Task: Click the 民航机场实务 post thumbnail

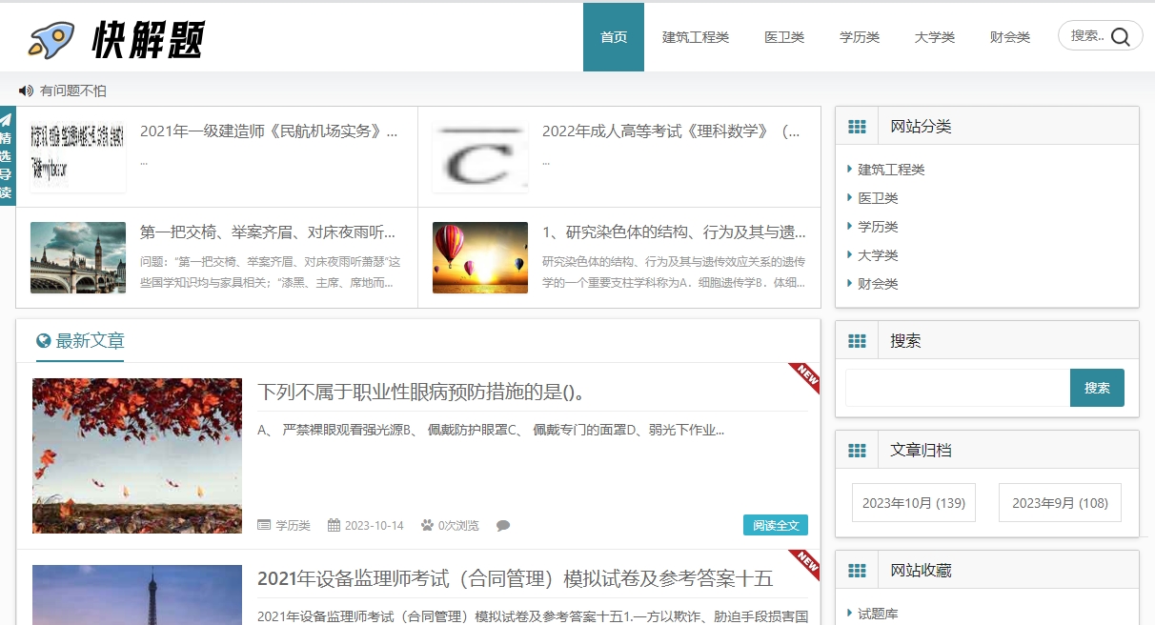Action: coord(78,156)
